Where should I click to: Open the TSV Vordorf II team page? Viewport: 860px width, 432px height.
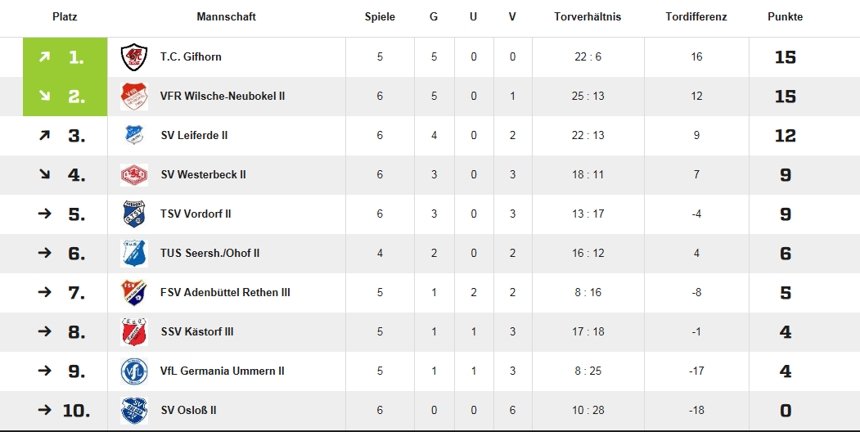[x=196, y=214]
